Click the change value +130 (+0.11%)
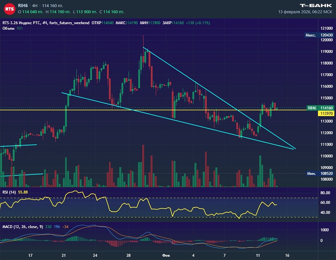 coord(198,23)
